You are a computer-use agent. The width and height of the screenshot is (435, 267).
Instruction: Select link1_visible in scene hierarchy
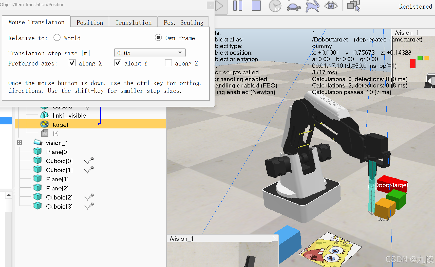[69, 116]
